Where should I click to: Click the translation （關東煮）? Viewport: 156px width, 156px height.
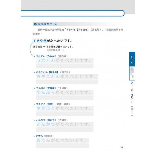click(x=49, y=136)
